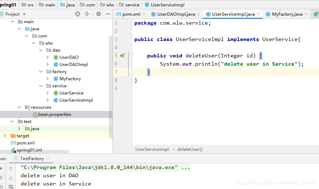The image size is (319, 189).
Task: Click main in the navigation bar
Action: pyautogui.click(x=47, y=5)
